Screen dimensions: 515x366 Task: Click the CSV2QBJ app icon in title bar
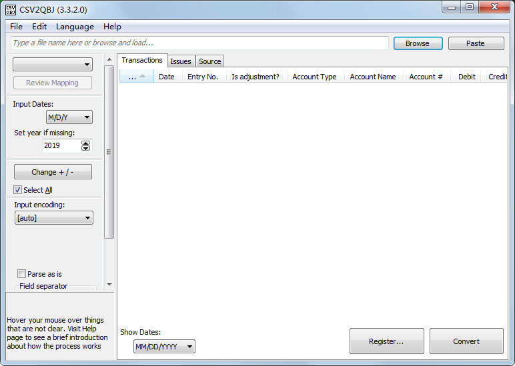pos(11,10)
